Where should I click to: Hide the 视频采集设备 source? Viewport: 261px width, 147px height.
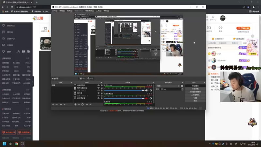[x=99, y=88]
